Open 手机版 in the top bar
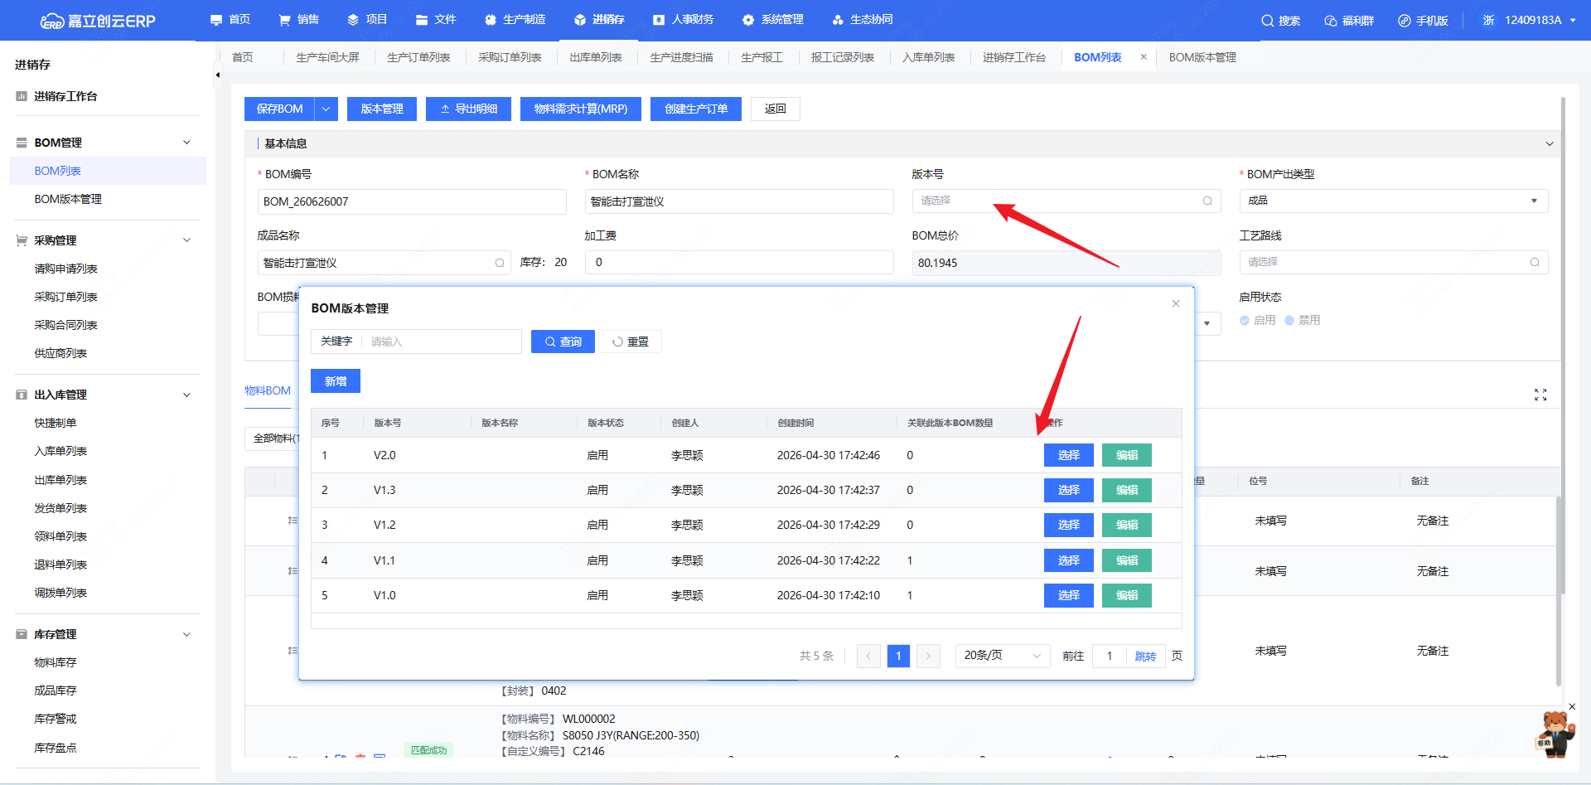The image size is (1591, 785). (1423, 21)
